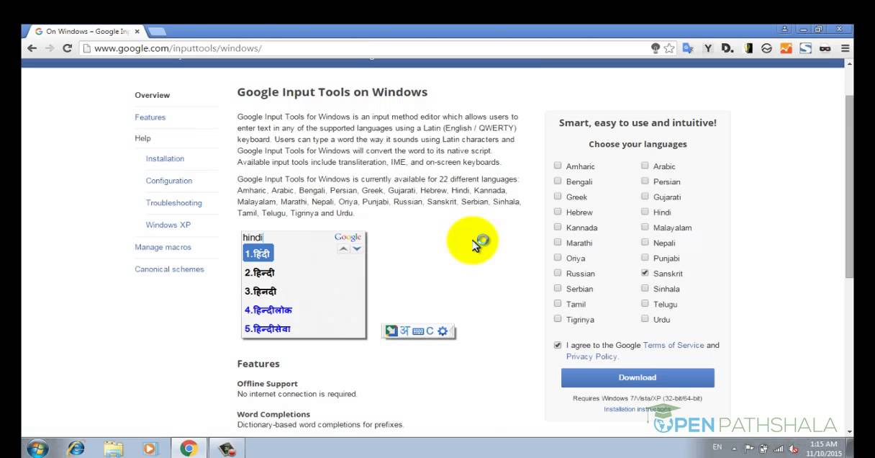Screen dimensions: 875x458
Task: Open the orange chart extension icon
Action: 786,48
